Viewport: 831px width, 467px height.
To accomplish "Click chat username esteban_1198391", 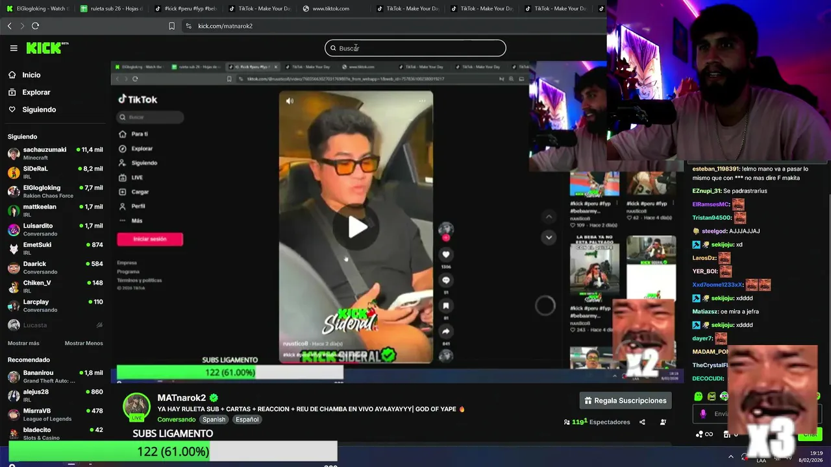I will pos(716,169).
